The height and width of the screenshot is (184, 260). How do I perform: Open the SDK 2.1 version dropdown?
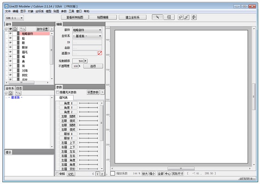[14, 18]
